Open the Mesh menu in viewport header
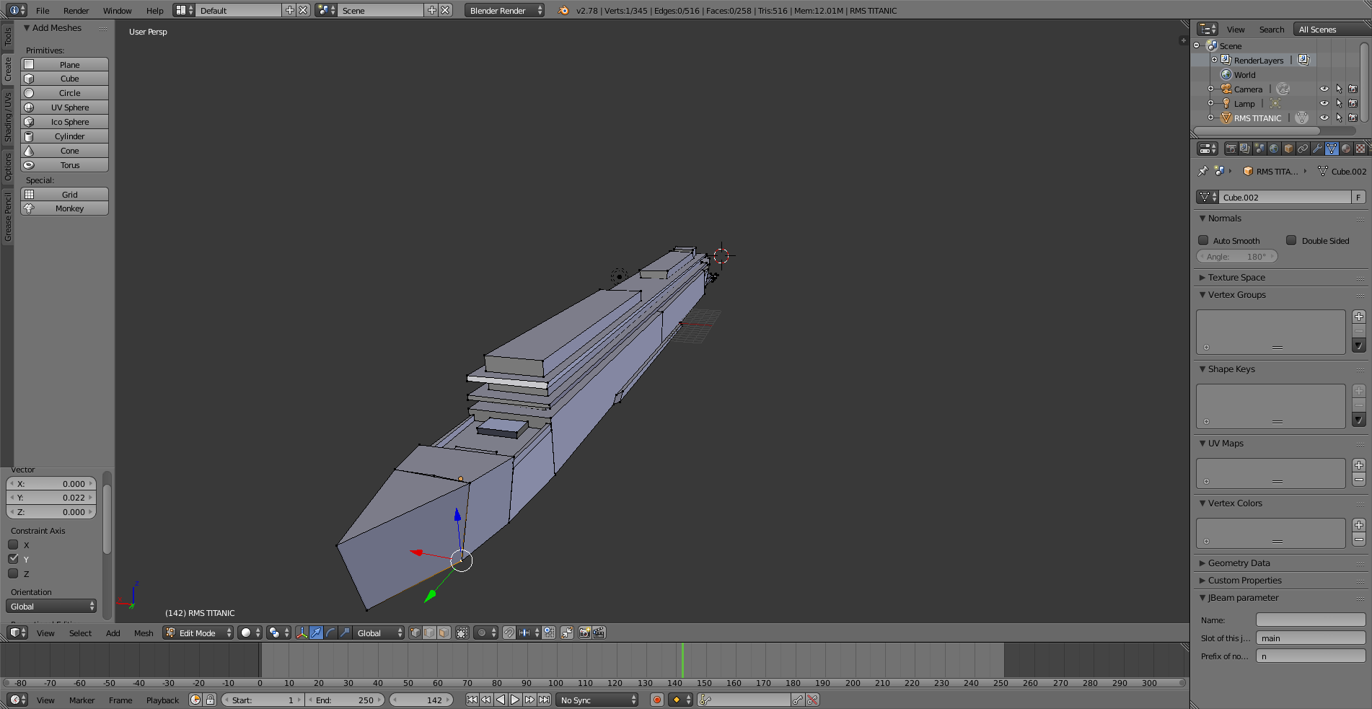The width and height of the screenshot is (1372, 709). 144,633
